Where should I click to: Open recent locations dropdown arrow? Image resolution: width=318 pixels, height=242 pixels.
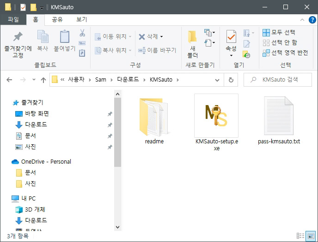(x=34, y=80)
